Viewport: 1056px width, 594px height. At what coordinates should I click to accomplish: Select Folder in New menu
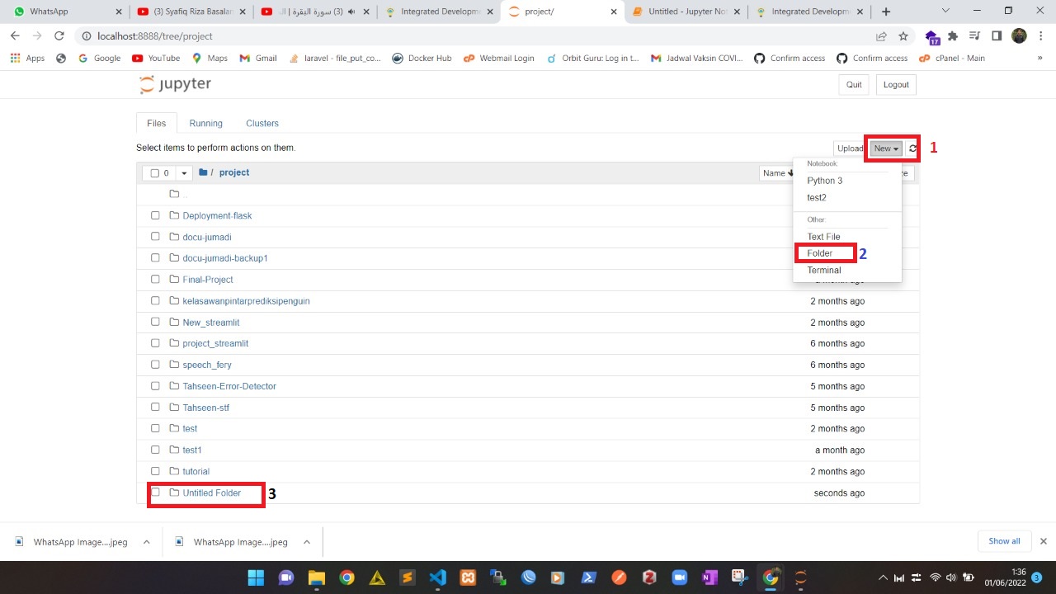820,253
